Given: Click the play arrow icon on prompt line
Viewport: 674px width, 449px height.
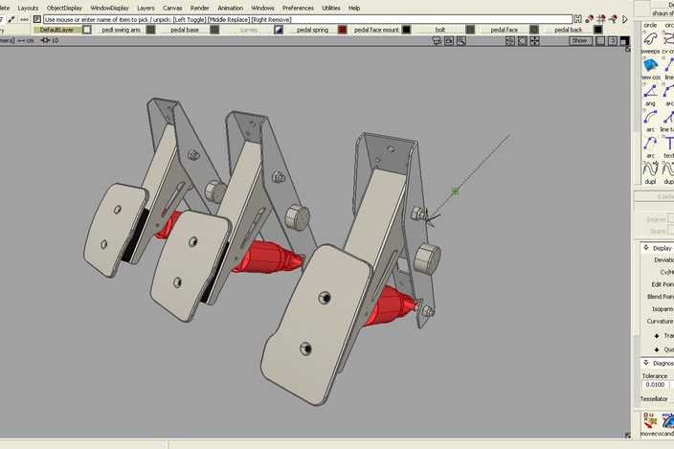Looking at the screenshot, I should 625,19.
